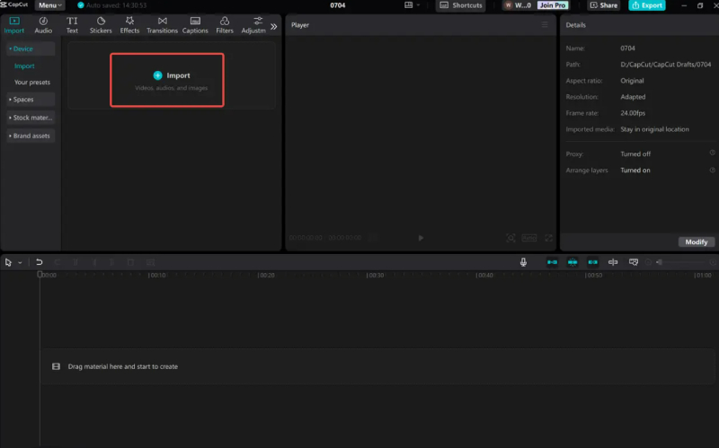
Task: Open the player hamburger menu icon
Action: [544, 25]
